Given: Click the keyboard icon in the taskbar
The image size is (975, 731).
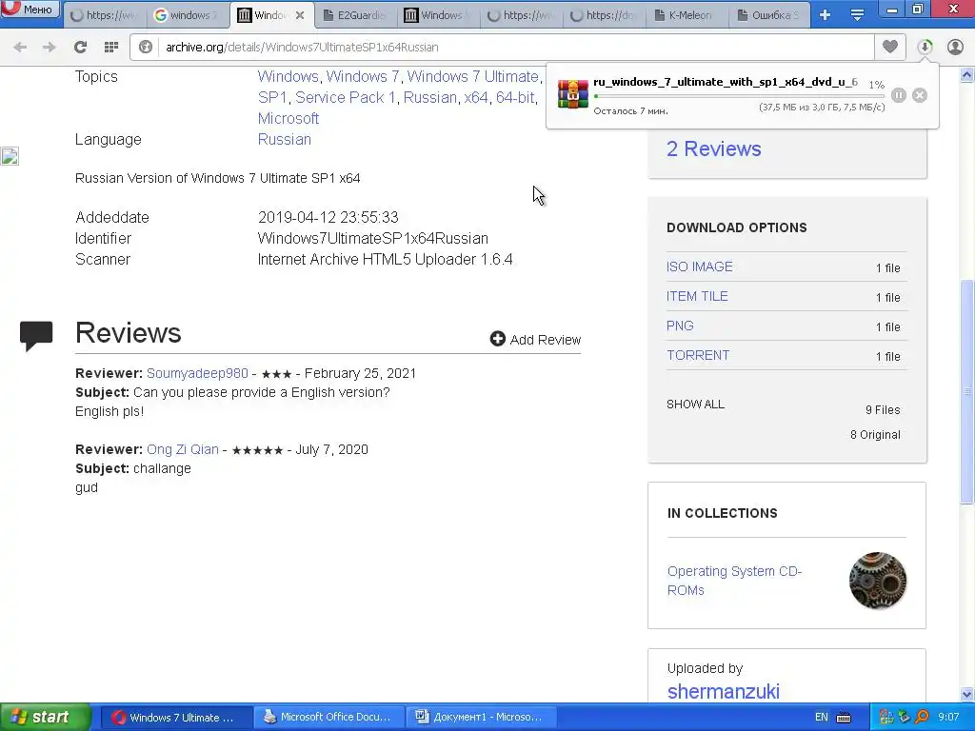Looking at the screenshot, I should tap(844, 718).
